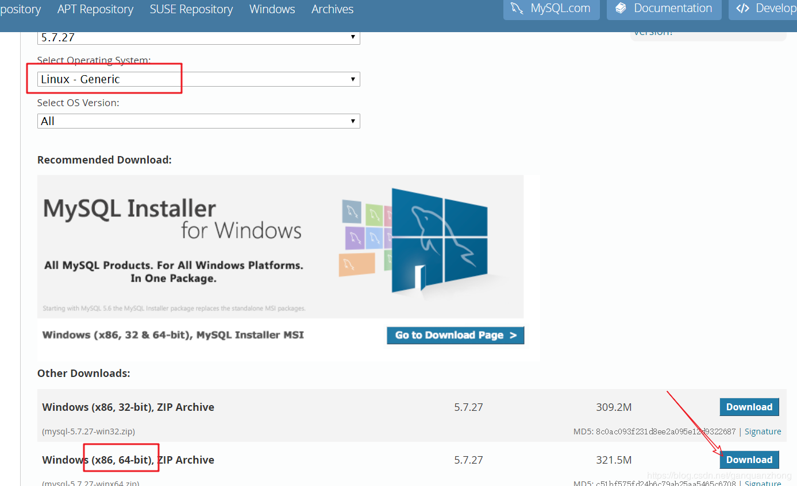Click the win32 MD5 checksum value
Image resolution: width=797 pixels, height=486 pixels.
[667, 431]
